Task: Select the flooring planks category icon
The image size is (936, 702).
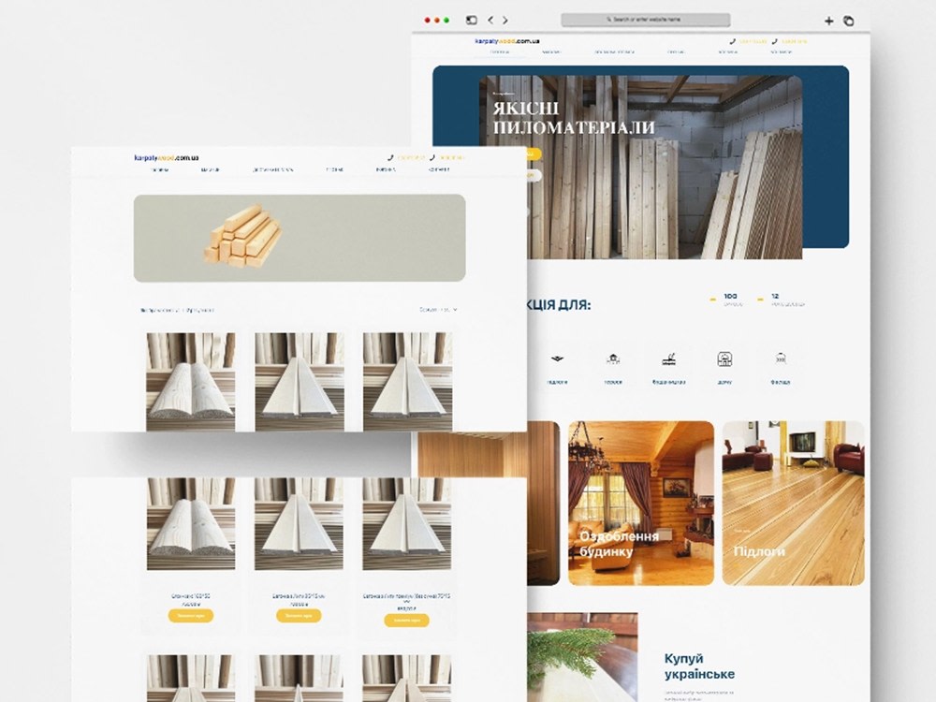Action: [556, 359]
